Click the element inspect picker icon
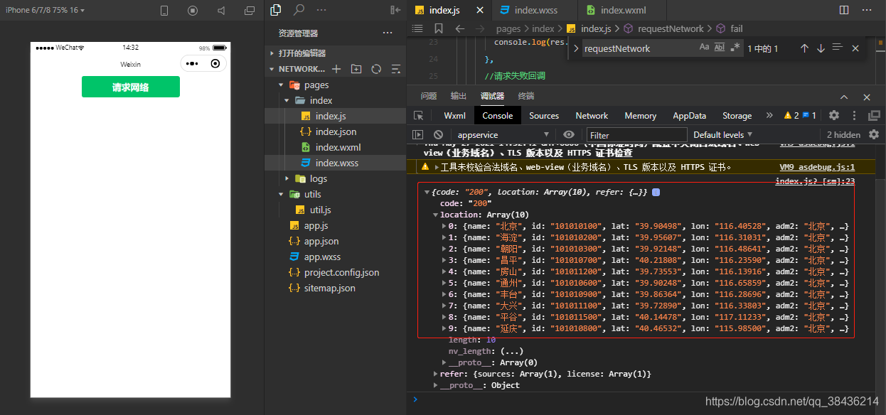 [419, 115]
